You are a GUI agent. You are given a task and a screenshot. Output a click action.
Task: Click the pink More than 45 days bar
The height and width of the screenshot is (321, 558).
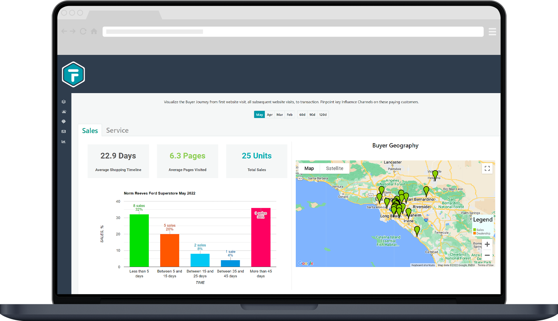(261, 237)
